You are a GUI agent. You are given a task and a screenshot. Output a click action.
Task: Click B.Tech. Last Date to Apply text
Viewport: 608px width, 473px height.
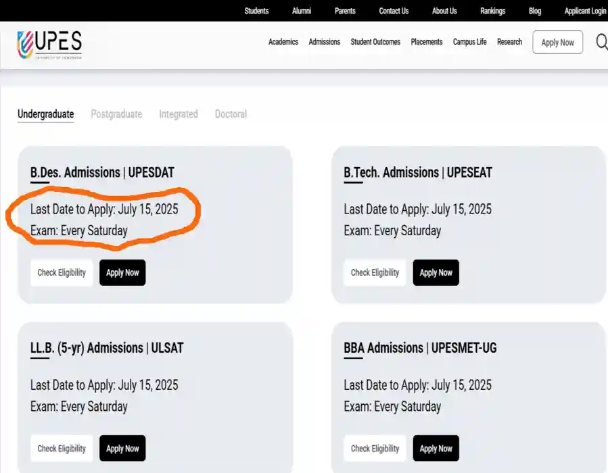(417, 209)
